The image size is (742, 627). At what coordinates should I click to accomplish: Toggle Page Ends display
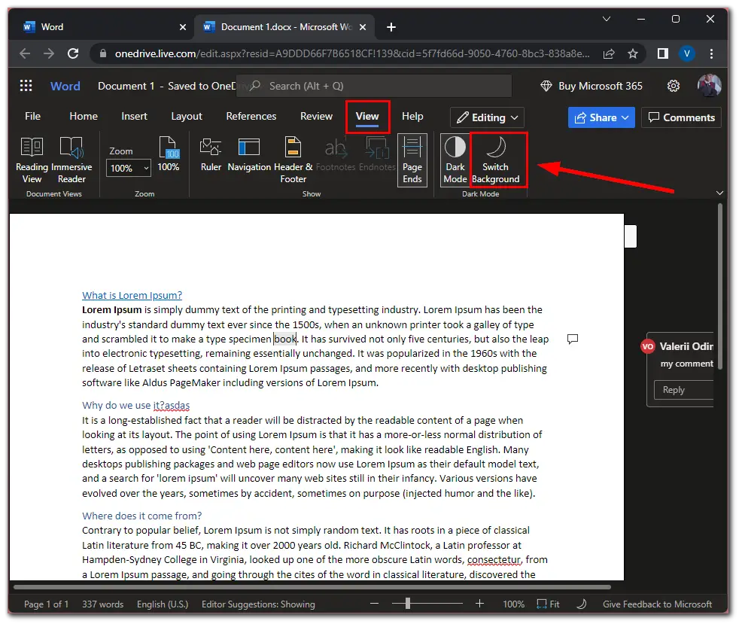pos(412,160)
